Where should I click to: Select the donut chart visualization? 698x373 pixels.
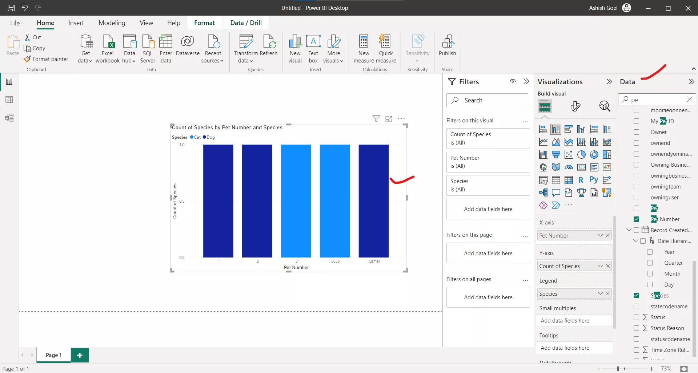pos(594,154)
